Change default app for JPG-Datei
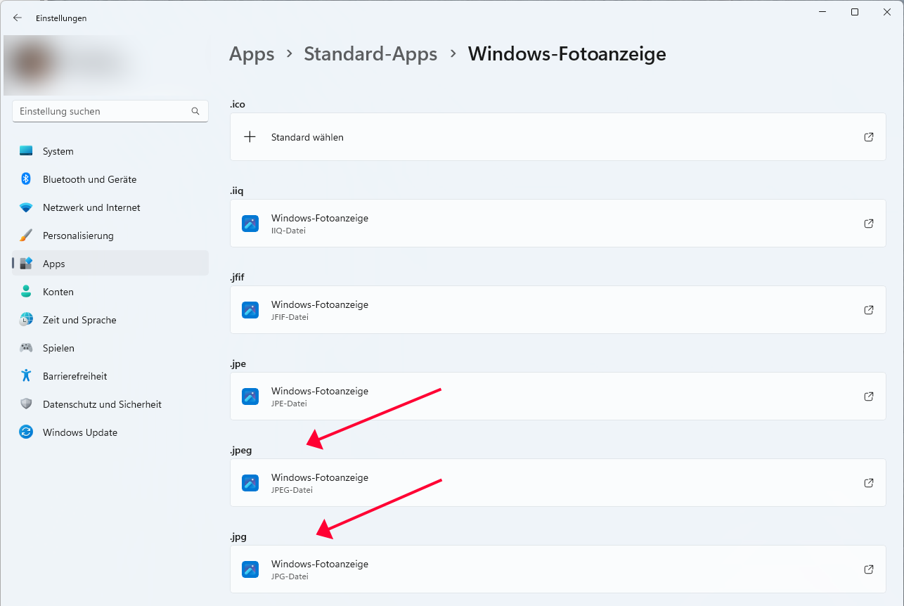 point(557,569)
